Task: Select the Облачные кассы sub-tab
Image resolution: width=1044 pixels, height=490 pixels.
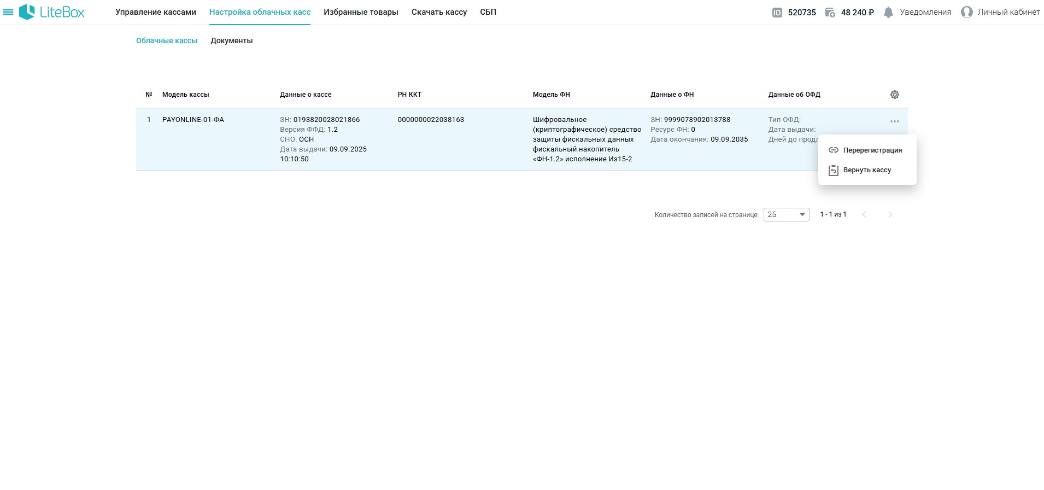Action: pyautogui.click(x=167, y=40)
